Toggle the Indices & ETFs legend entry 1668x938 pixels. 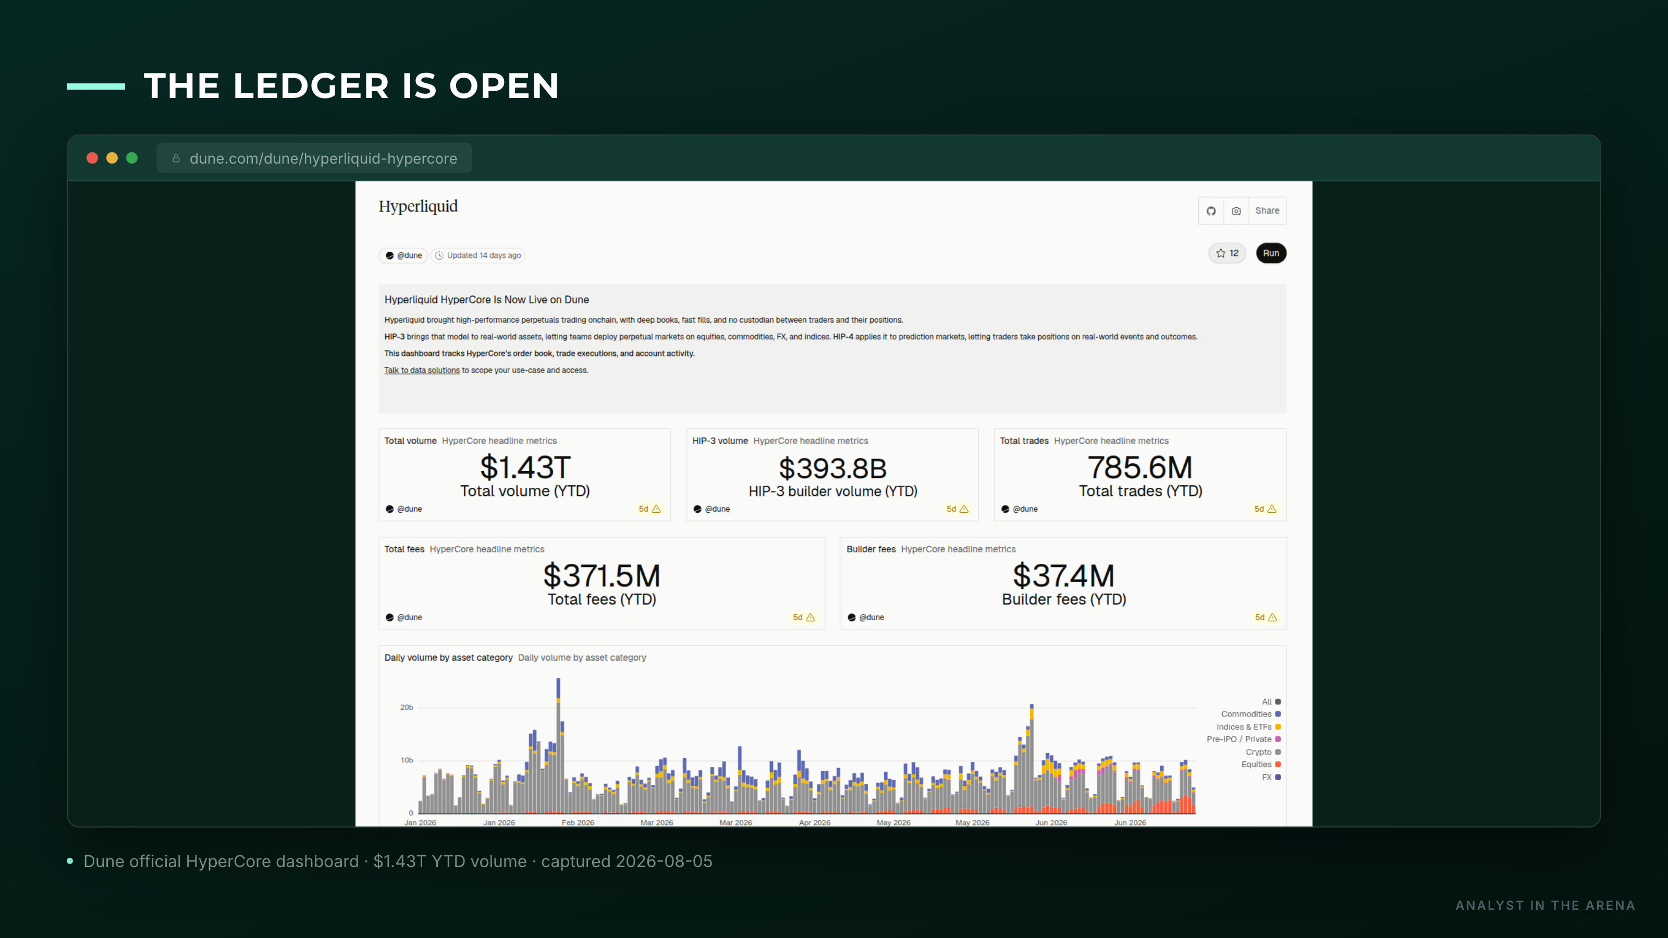click(1248, 727)
